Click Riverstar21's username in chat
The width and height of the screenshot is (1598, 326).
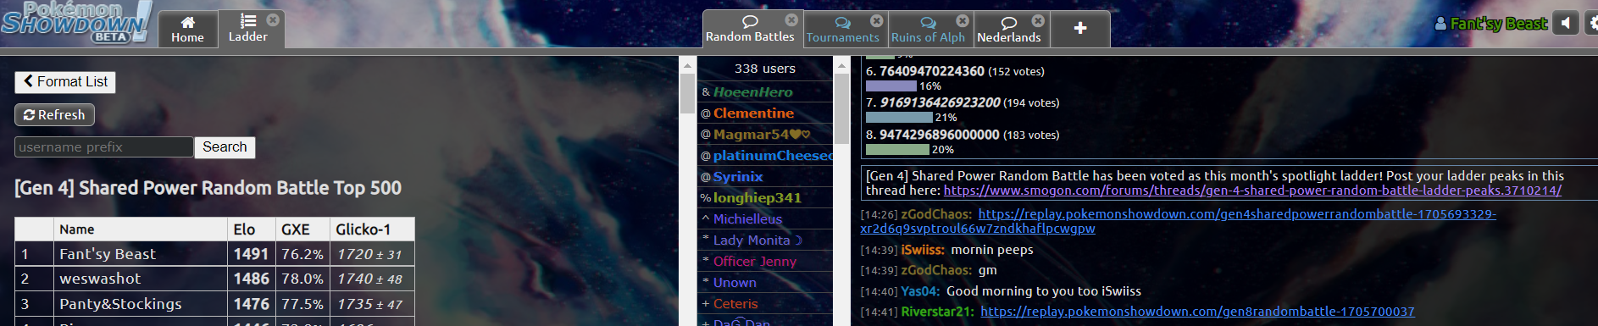point(937,312)
